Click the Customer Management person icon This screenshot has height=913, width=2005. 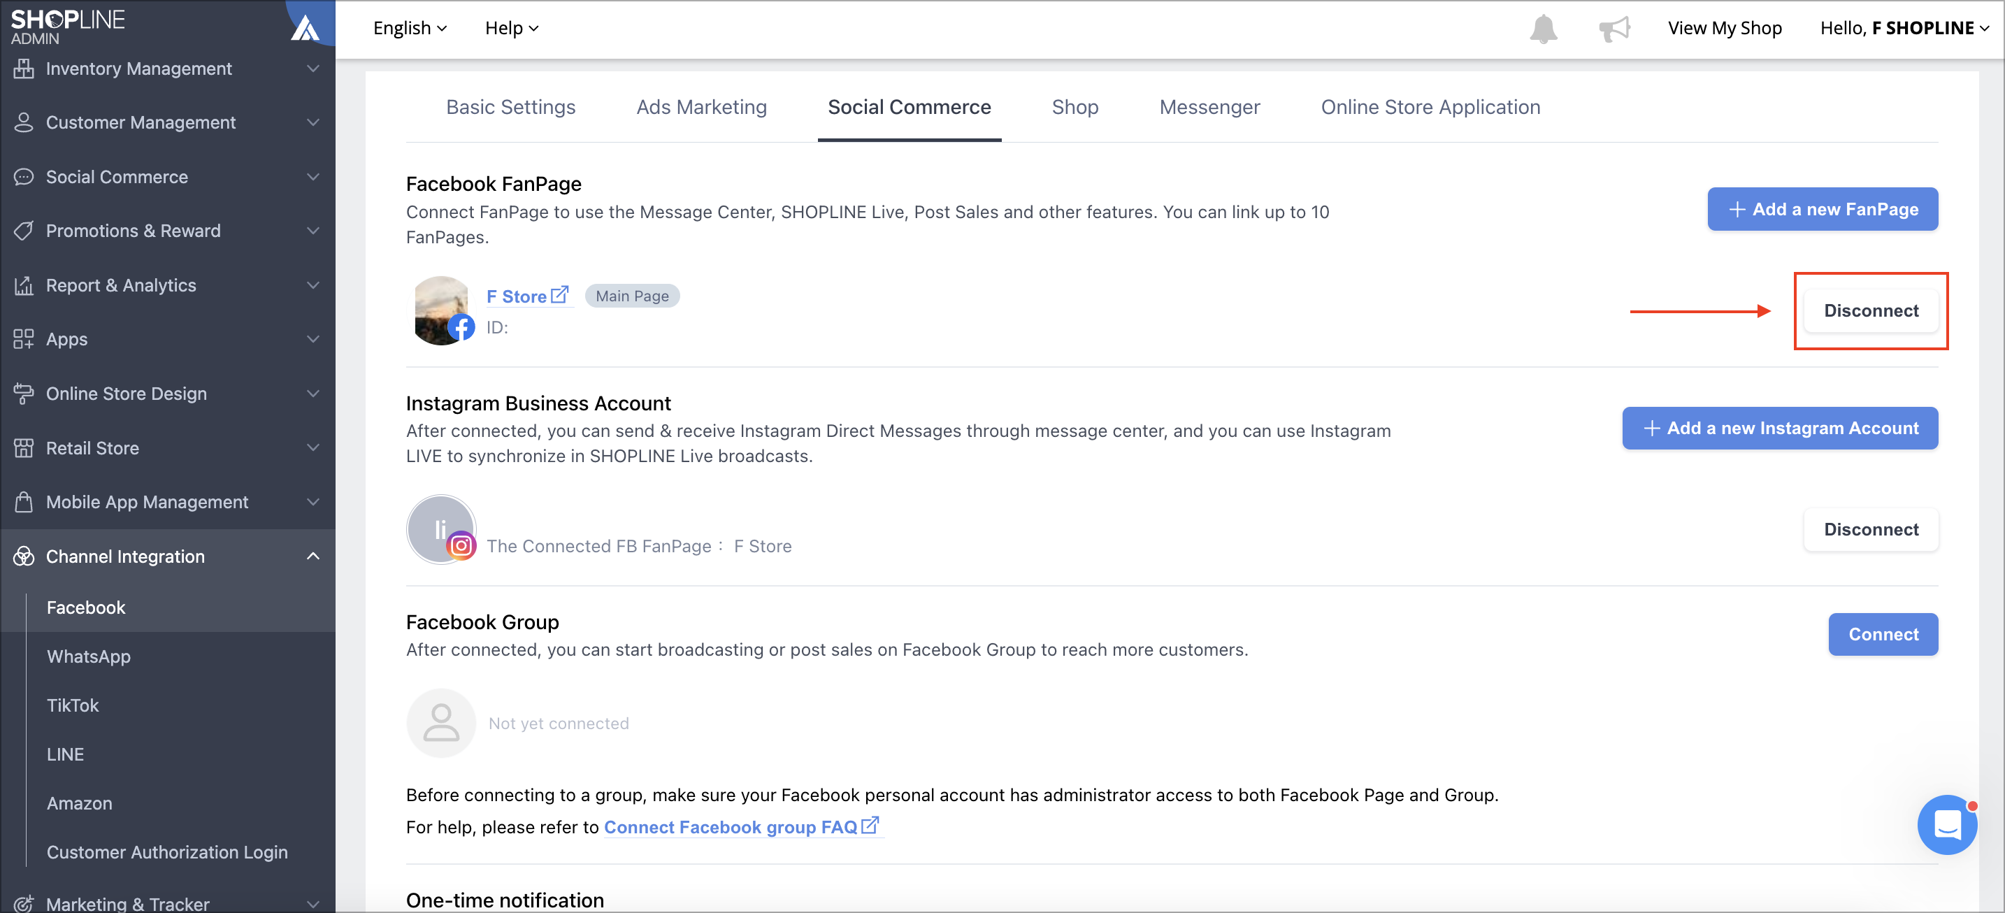[x=24, y=122]
